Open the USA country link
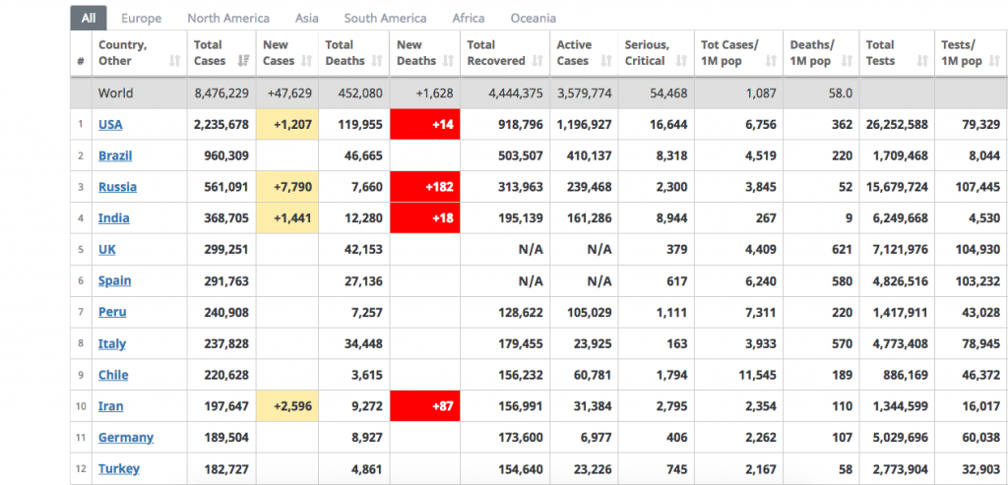1008x485 pixels. pyautogui.click(x=110, y=124)
